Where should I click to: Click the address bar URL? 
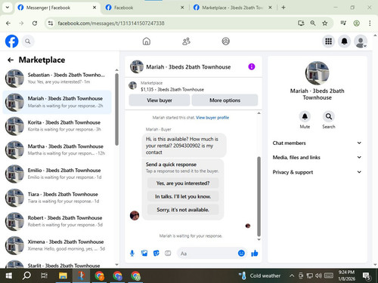tap(111, 23)
